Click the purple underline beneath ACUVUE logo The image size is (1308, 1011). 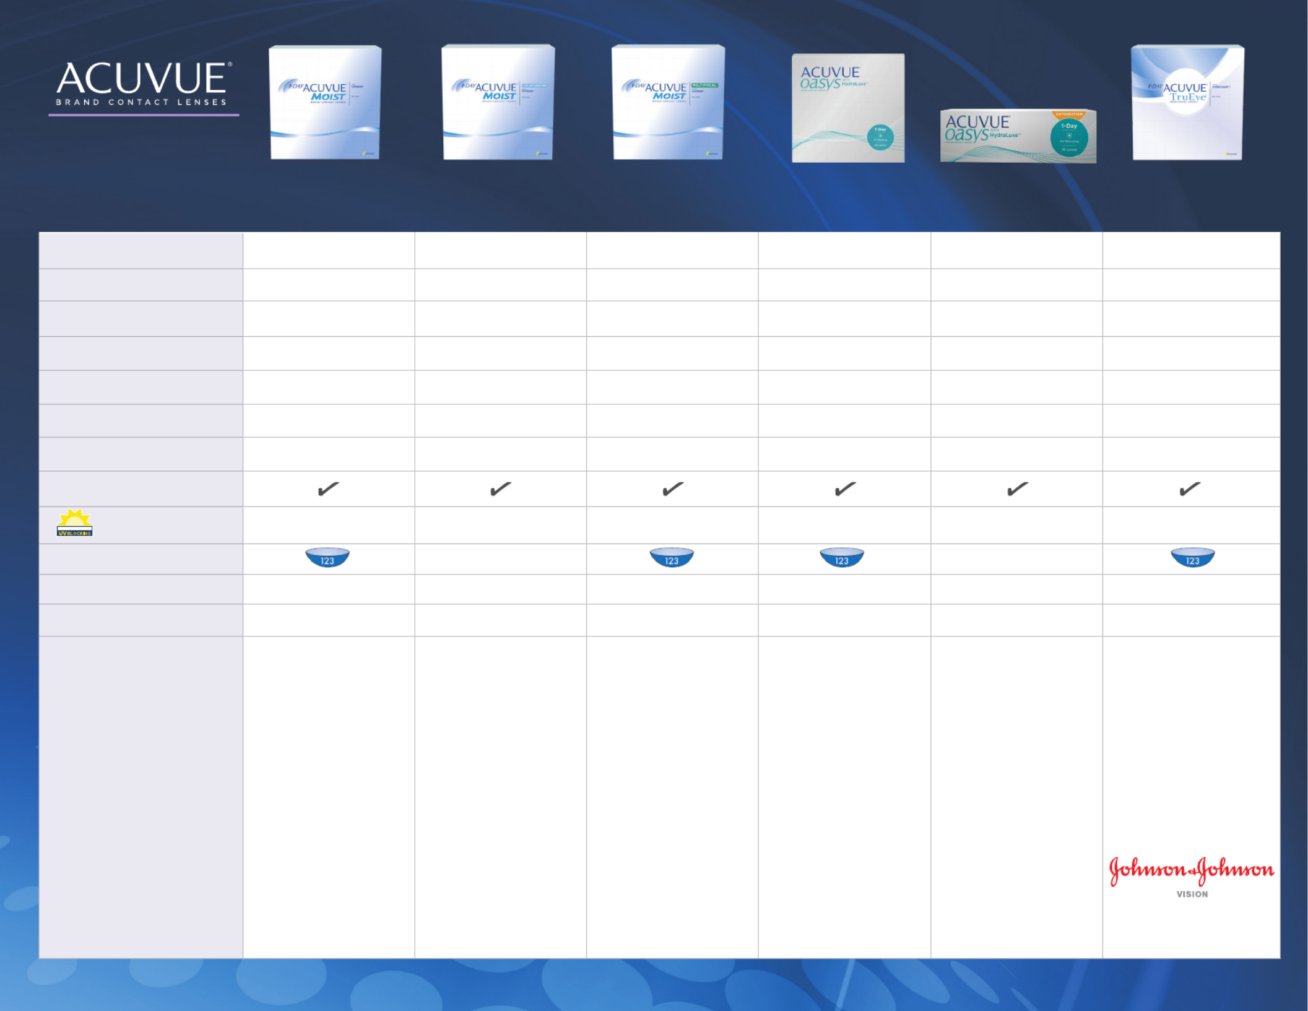[x=144, y=115]
